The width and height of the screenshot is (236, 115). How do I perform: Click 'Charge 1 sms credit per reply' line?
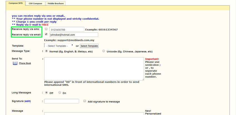point(34,22)
